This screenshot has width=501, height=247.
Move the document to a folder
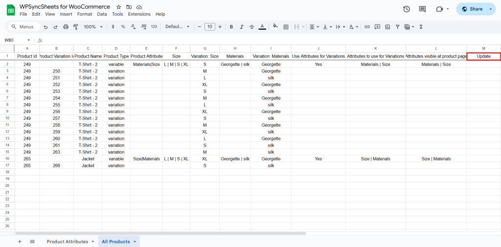point(129,7)
